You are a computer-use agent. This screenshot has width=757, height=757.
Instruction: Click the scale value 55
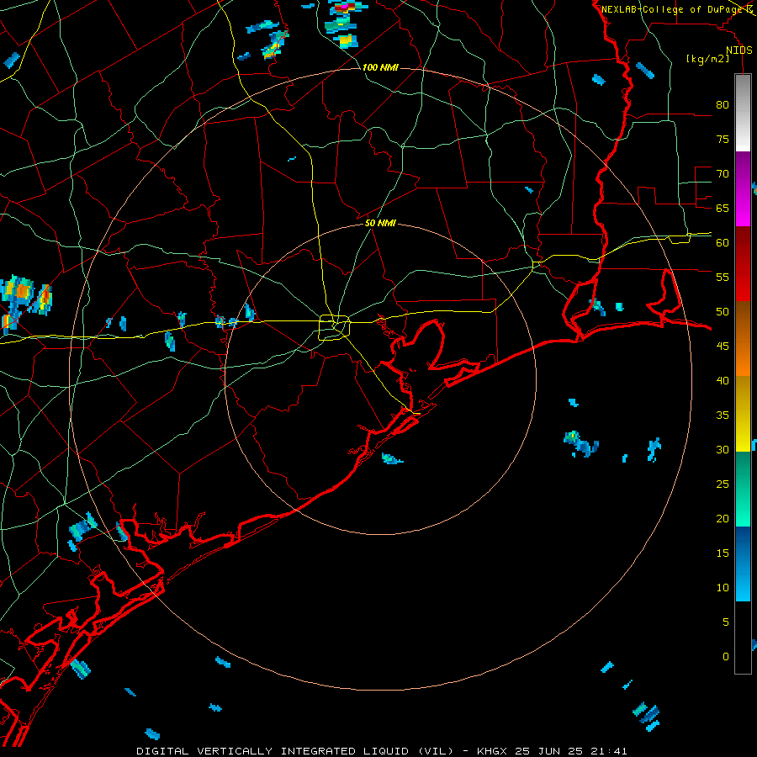(723, 277)
